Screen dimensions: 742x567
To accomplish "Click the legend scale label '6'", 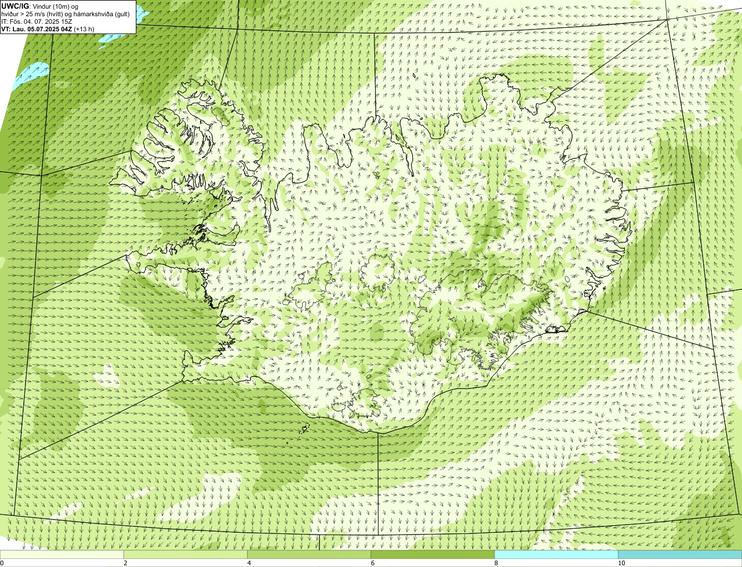I will (x=372, y=563).
